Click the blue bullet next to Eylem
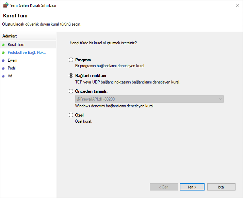Image resolution: width=243 pixels, height=198 pixels. pyautogui.click(x=3, y=60)
